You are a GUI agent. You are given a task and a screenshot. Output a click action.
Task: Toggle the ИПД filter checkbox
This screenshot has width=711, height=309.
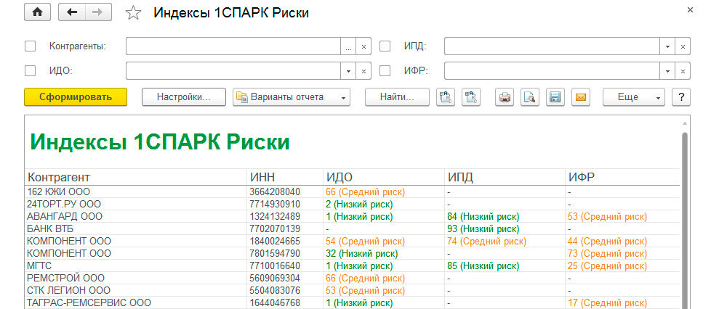click(385, 46)
